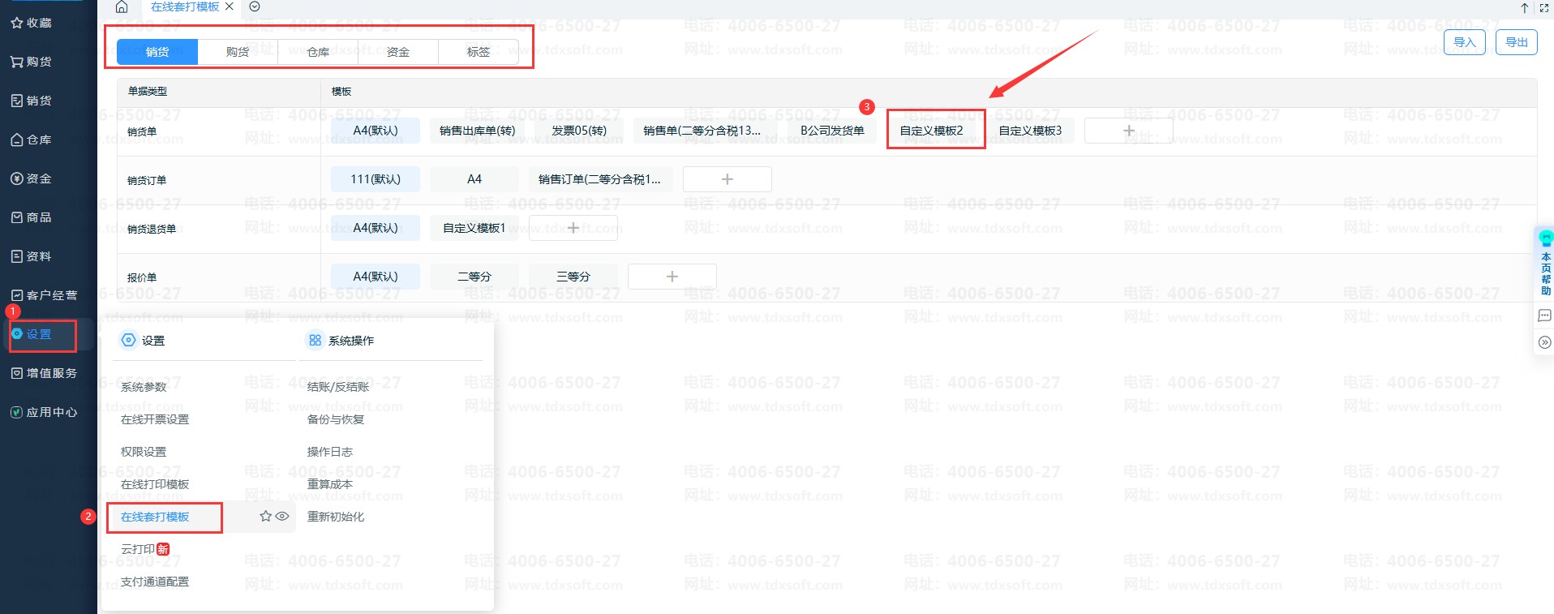Click the upward arrow at top right
This screenshot has width=1554, height=614.
click(x=1525, y=8)
